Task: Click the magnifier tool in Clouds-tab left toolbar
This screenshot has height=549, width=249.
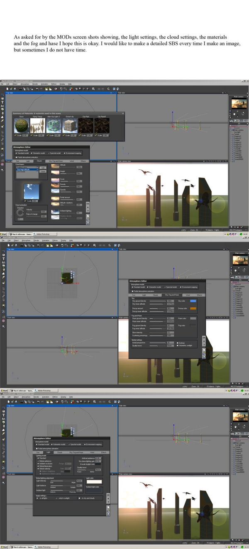Action: (2, 164)
